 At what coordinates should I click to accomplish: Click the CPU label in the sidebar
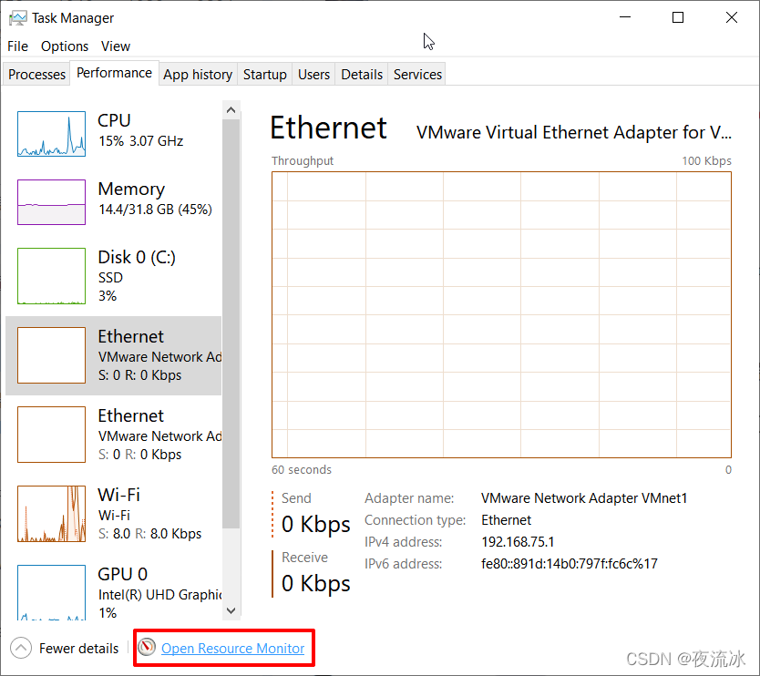coord(114,120)
